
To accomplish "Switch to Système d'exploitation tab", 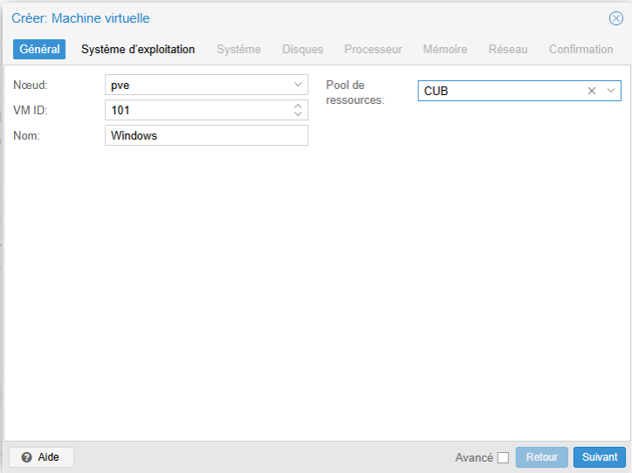I will click(x=138, y=49).
